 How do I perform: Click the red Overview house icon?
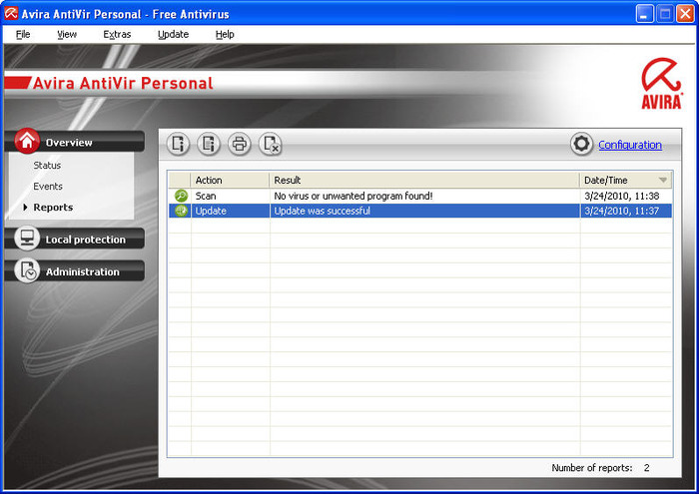pyautogui.click(x=27, y=141)
